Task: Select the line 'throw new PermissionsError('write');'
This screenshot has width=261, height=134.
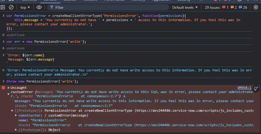Action: pyautogui.click(x=42, y=81)
